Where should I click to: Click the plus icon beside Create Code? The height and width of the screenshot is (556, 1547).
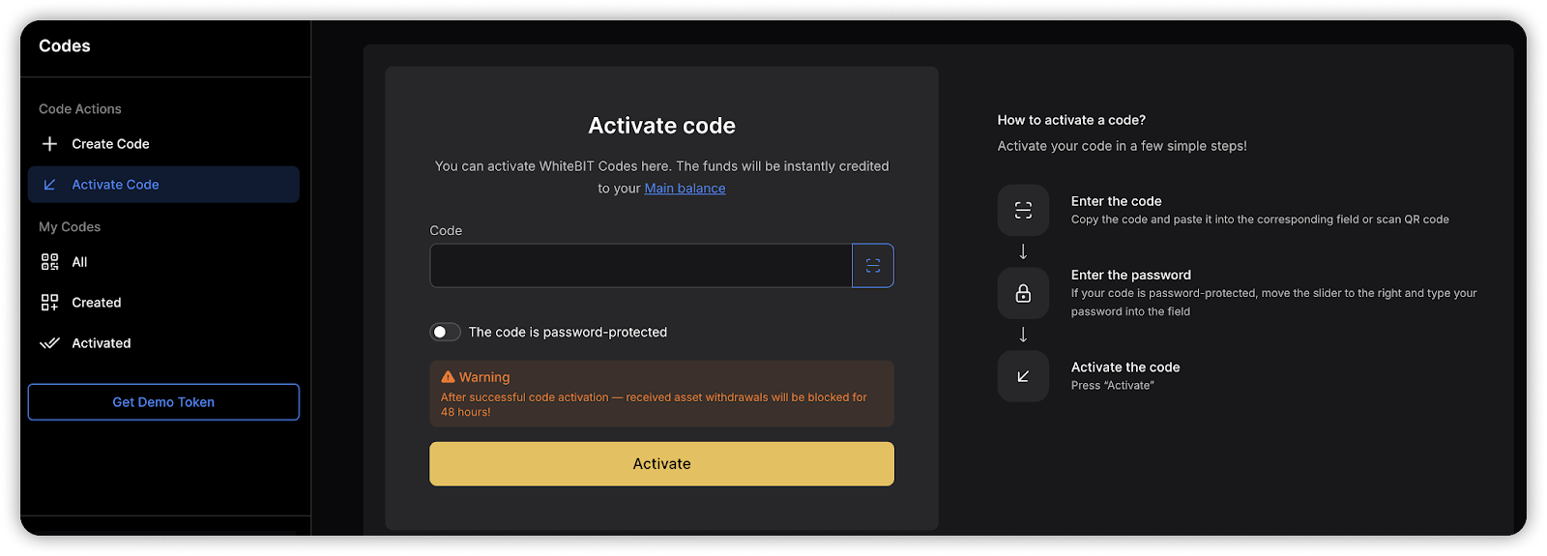49,144
